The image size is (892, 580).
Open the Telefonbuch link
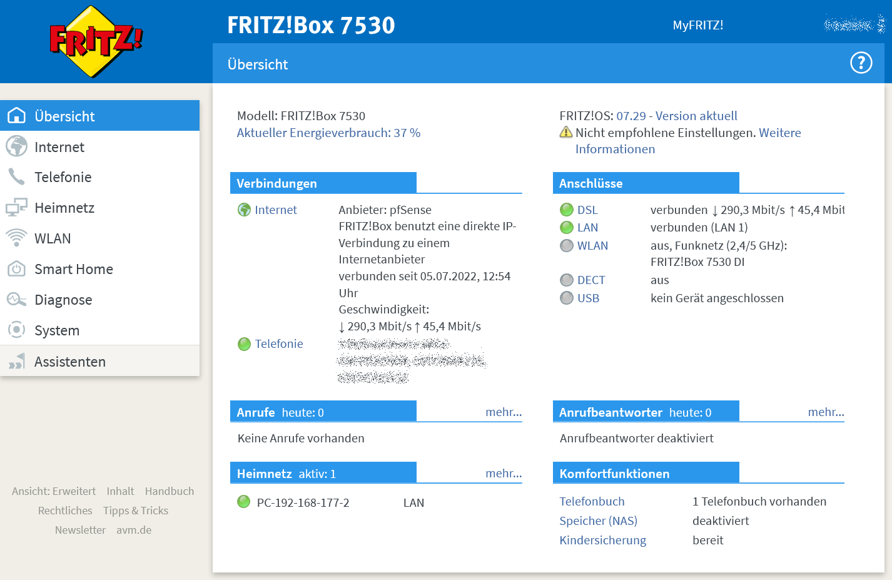click(x=592, y=501)
